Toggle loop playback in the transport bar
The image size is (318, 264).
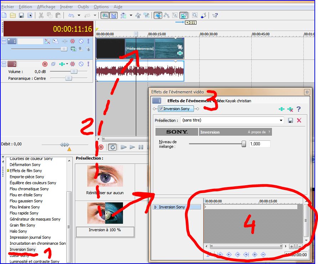pos(113,147)
